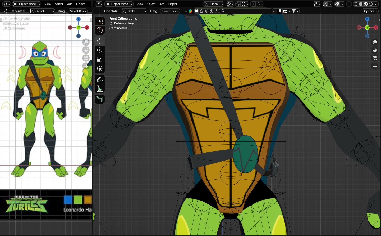Activate the 3D Cursor tool
Image resolution: width=381 pixels, height=236 pixels.
(100, 30)
